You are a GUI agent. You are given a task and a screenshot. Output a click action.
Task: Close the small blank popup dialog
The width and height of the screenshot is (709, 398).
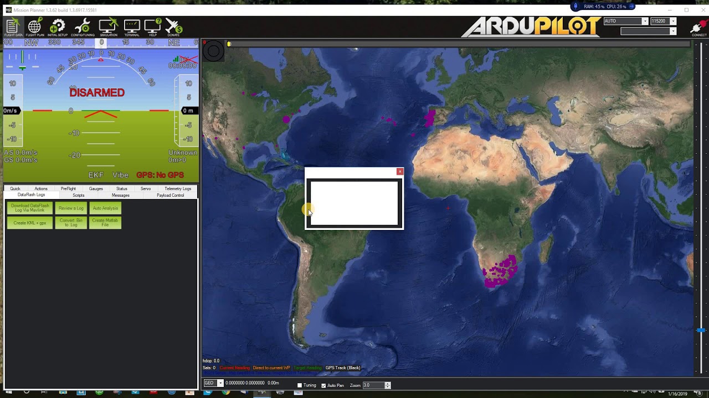coord(400,171)
